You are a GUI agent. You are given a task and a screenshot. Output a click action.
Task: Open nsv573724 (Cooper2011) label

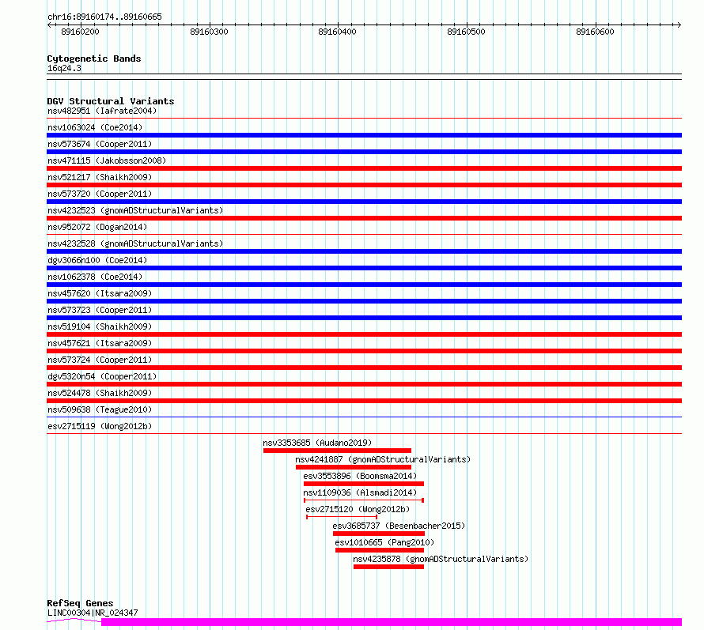pyautogui.click(x=100, y=360)
